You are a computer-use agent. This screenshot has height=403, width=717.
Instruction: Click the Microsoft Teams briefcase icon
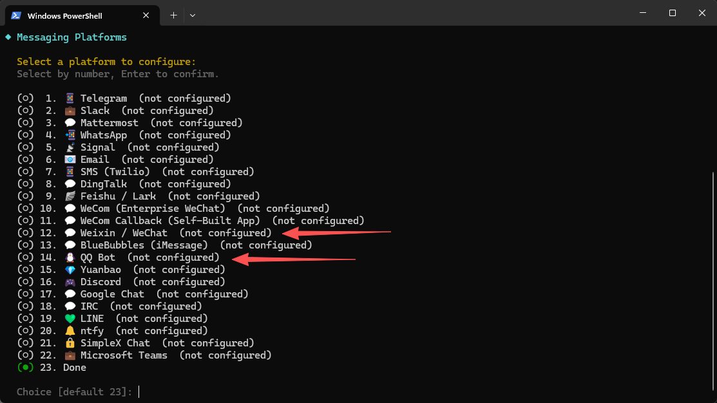[x=70, y=355]
